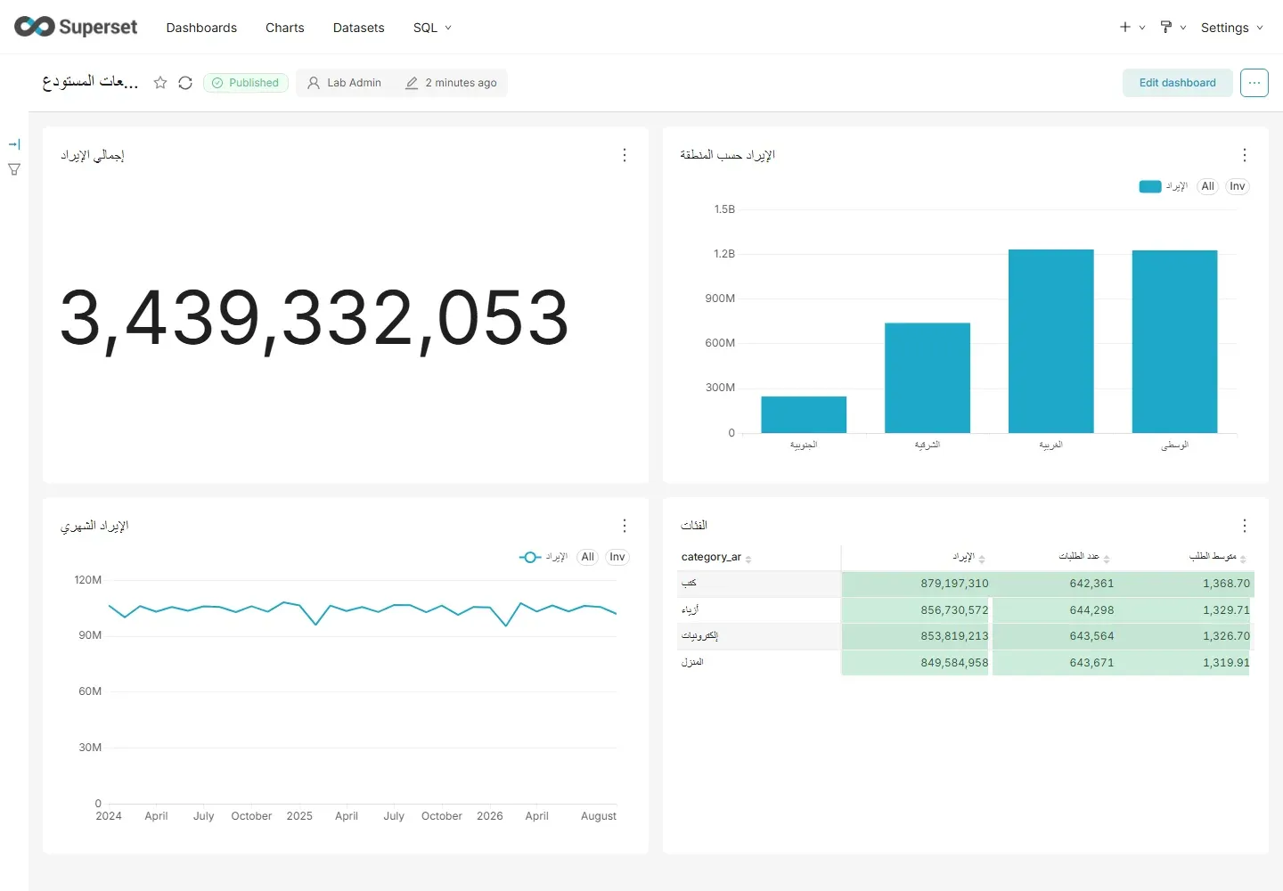This screenshot has height=891, width=1283.
Task: Expand the SQL dropdown in the navbar
Action: [432, 28]
